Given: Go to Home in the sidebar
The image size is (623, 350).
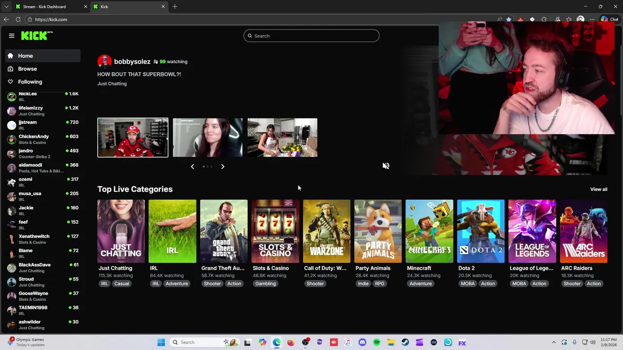Looking at the screenshot, I should point(43,56).
